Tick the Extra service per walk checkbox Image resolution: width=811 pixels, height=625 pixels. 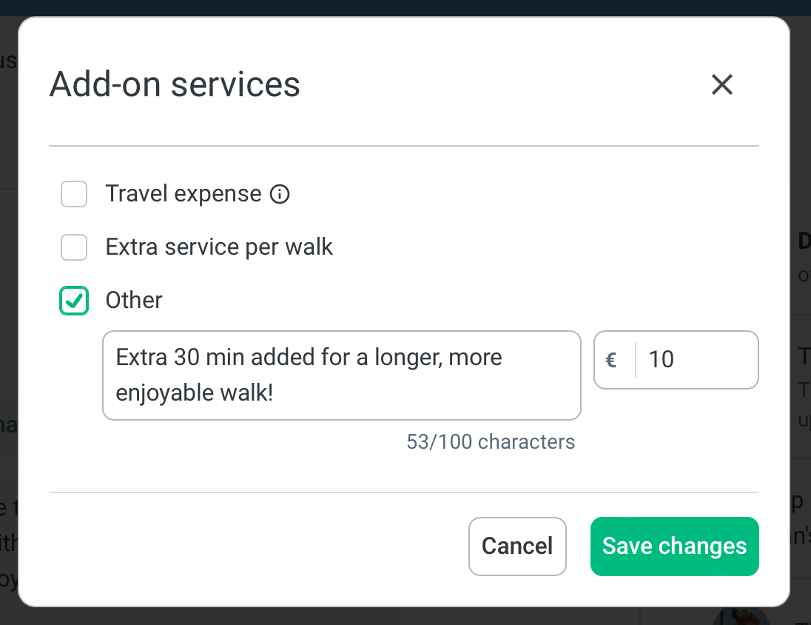(74, 247)
